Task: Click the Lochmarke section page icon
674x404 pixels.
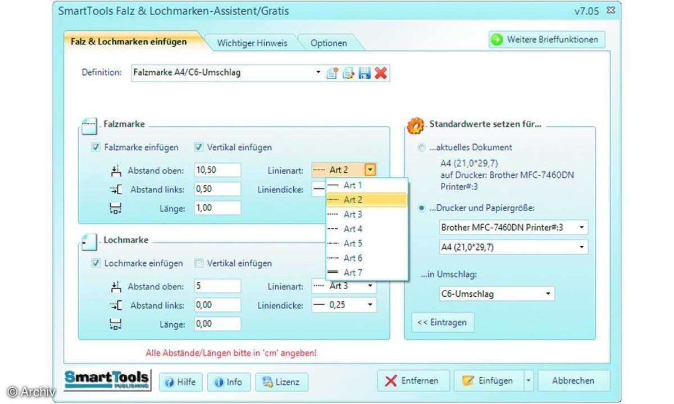Action: 89,242
